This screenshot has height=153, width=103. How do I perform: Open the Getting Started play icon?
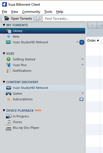pyautogui.click(x=9, y=59)
